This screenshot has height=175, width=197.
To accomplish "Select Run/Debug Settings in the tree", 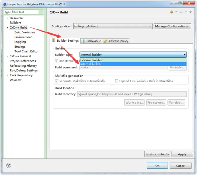I will [x=24, y=71].
